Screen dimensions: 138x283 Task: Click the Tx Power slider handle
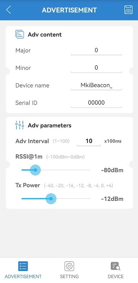click(51, 199)
